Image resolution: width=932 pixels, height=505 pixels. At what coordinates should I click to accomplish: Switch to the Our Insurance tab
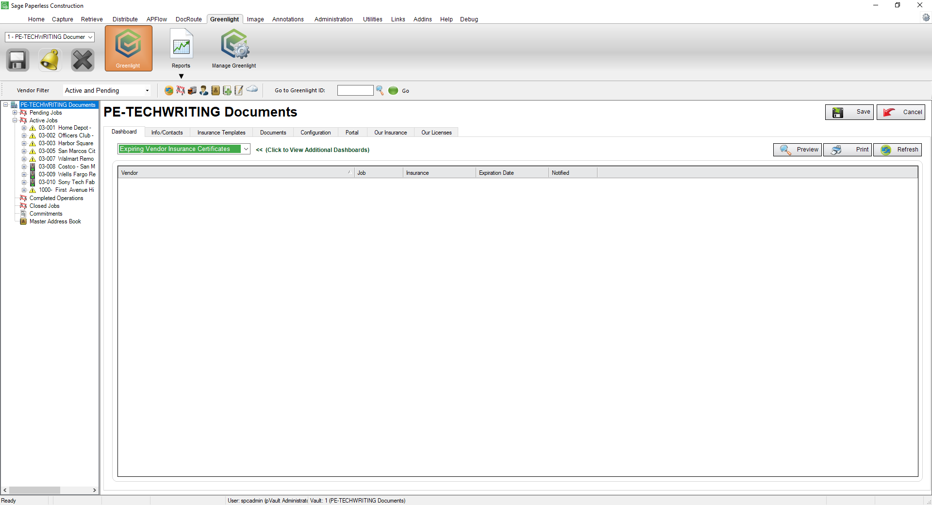coord(391,133)
